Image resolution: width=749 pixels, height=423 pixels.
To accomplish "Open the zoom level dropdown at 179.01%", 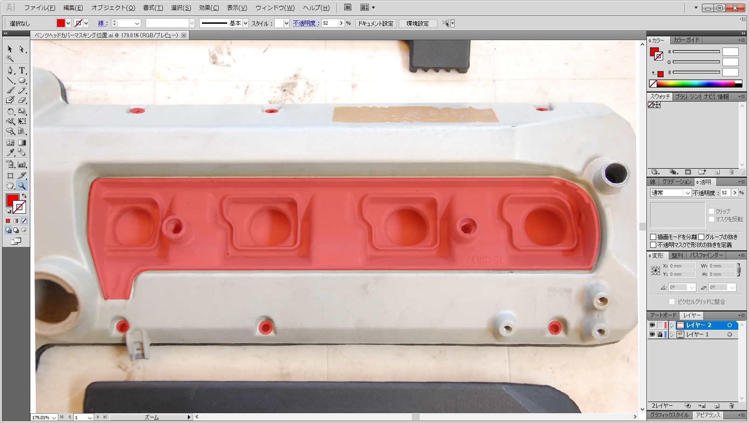I will 54,417.
